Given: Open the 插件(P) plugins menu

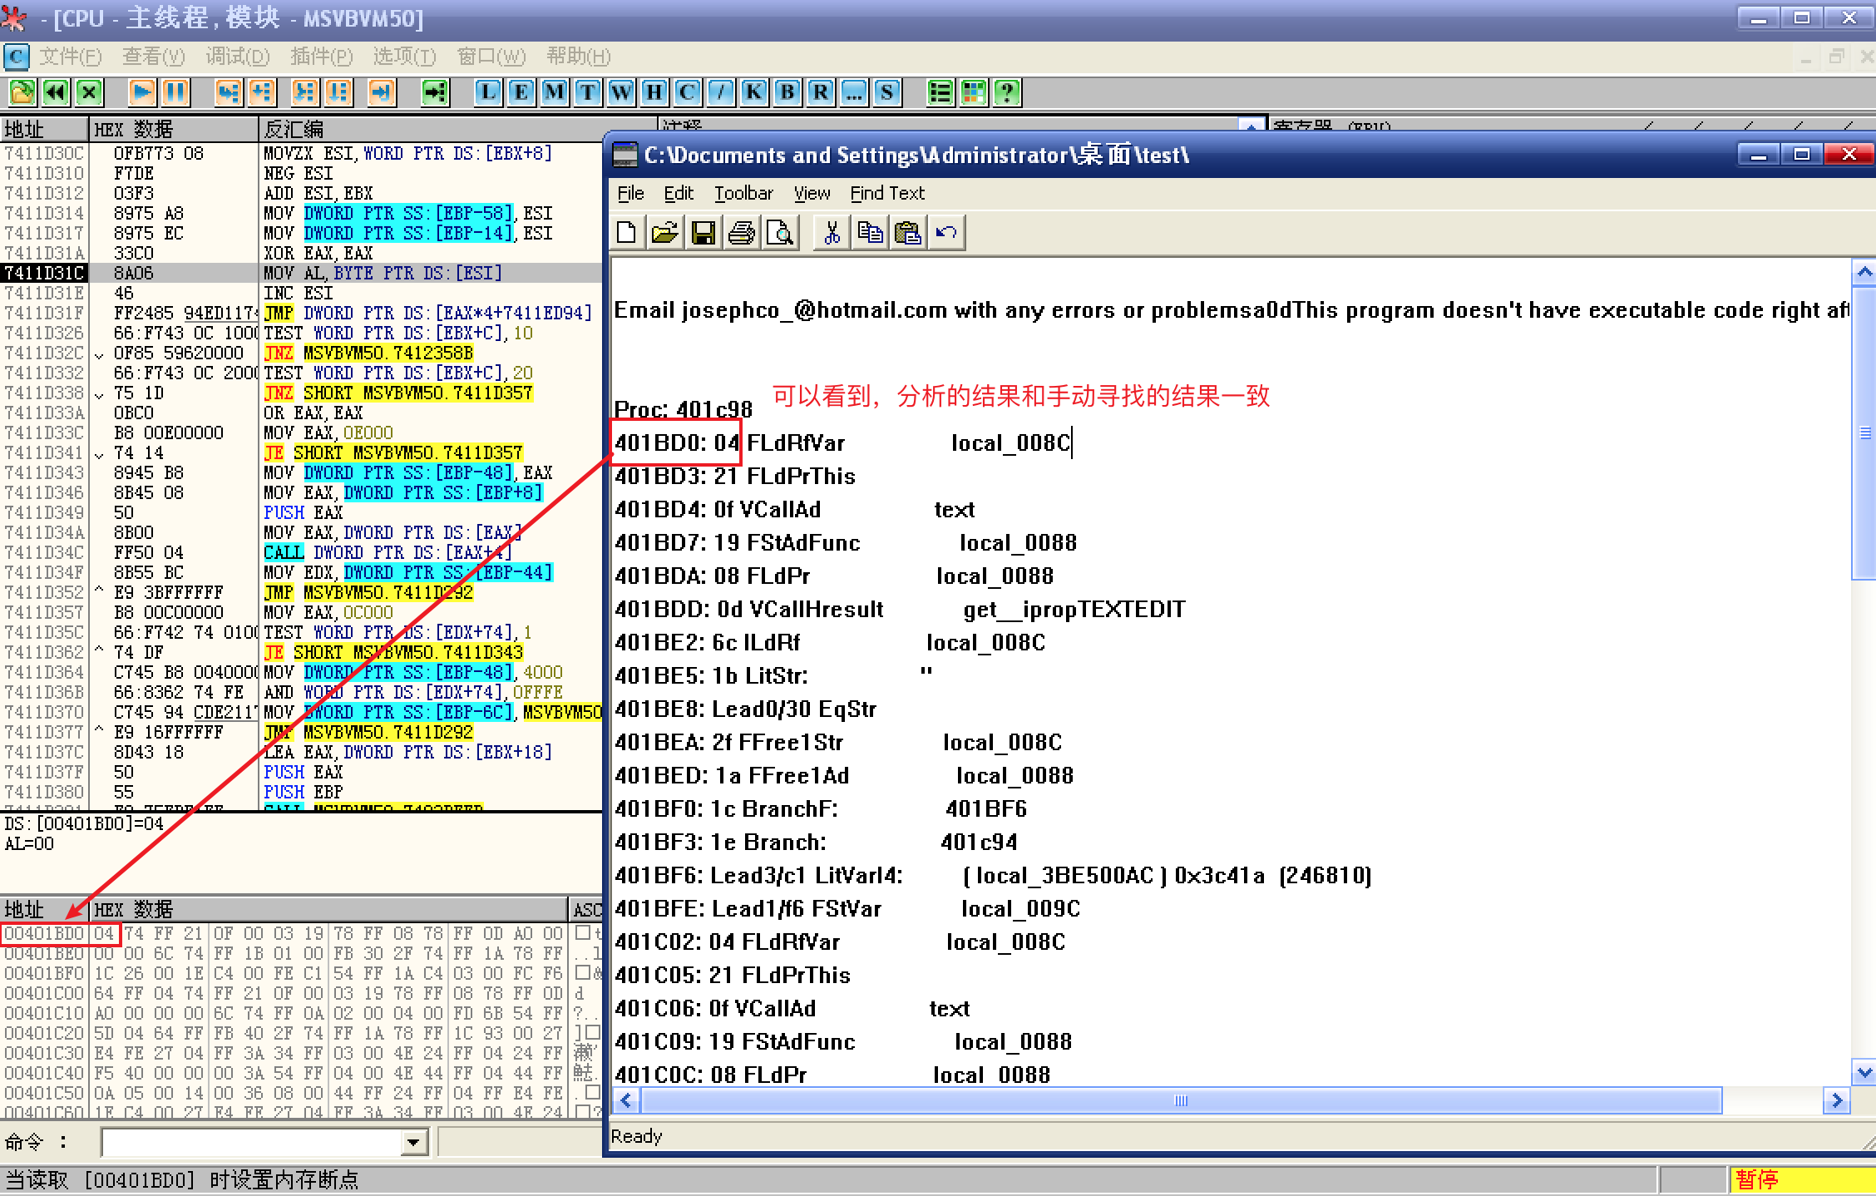Looking at the screenshot, I should (321, 57).
